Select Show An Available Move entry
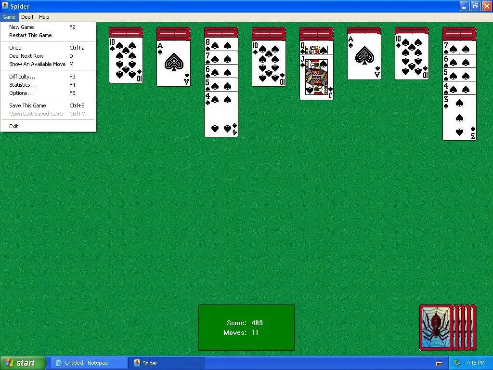This screenshot has height=370, width=493. (x=48, y=64)
